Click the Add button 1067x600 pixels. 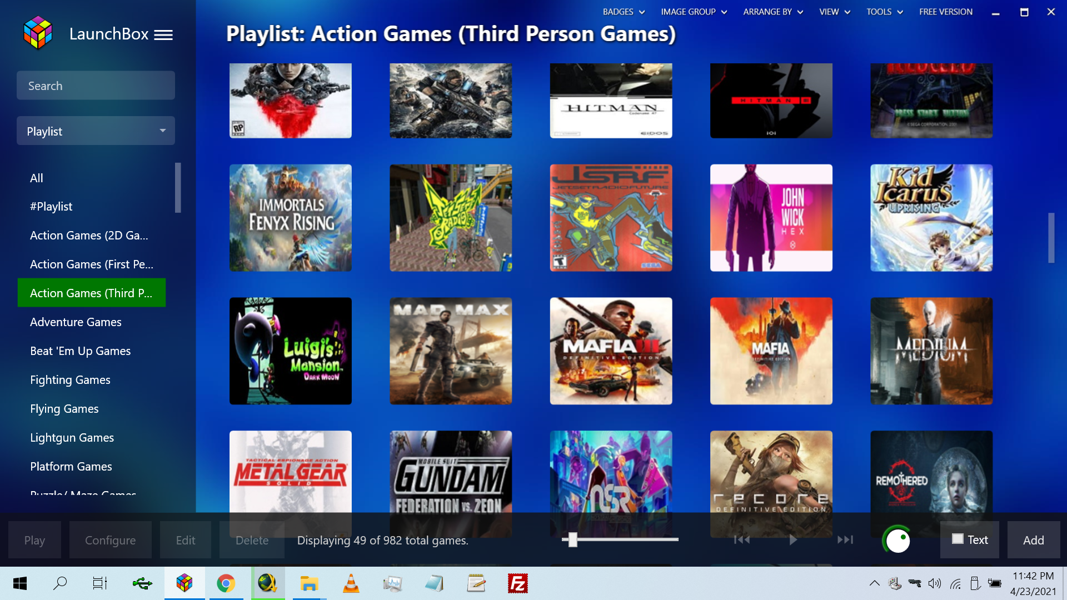coord(1034,539)
